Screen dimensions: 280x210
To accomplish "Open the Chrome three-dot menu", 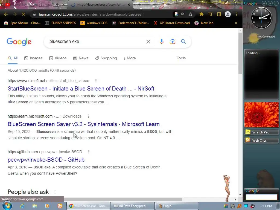I will pos(237,14).
